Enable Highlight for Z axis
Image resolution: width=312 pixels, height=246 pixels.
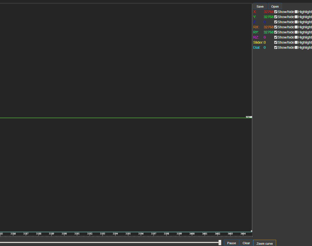click(296, 22)
